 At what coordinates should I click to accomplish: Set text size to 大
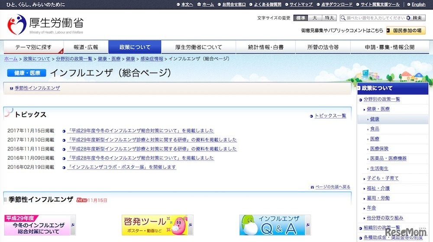tap(315, 18)
